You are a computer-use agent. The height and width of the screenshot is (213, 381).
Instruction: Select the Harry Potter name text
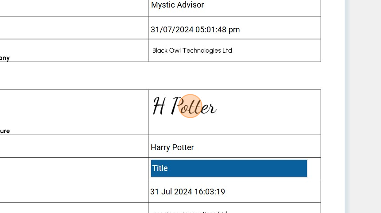[x=172, y=147]
